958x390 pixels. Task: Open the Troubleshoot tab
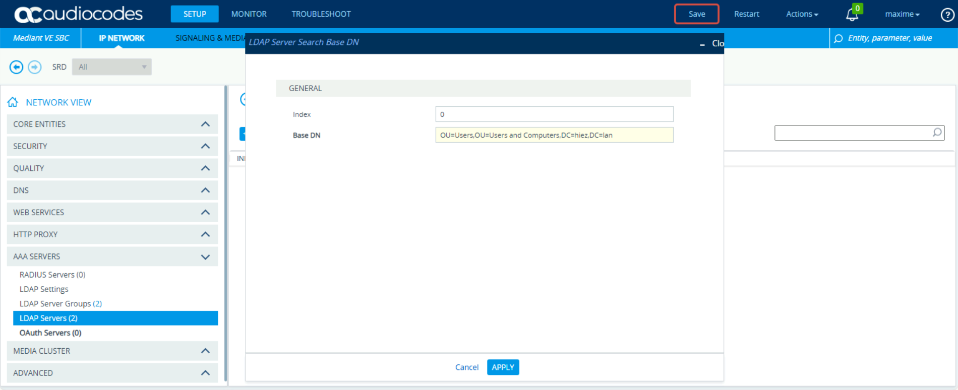(x=321, y=14)
